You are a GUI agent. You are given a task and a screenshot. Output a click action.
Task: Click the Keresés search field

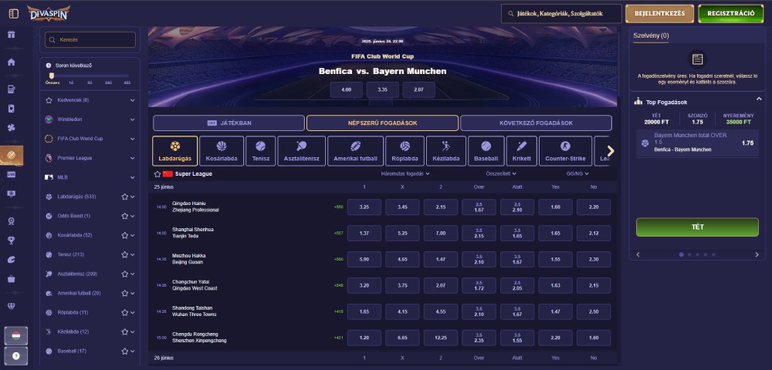(x=90, y=39)
